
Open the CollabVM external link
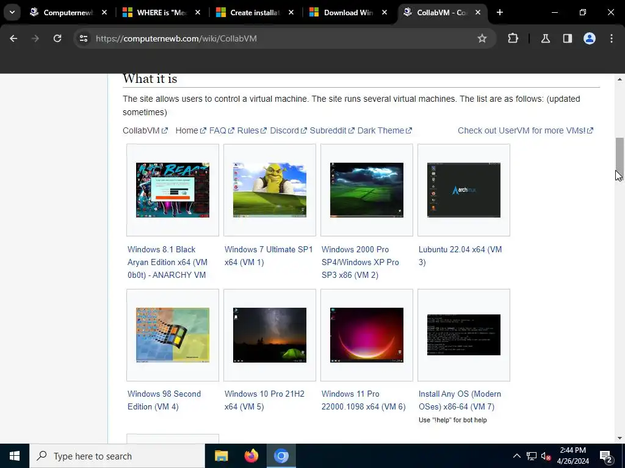pos(145,130)
